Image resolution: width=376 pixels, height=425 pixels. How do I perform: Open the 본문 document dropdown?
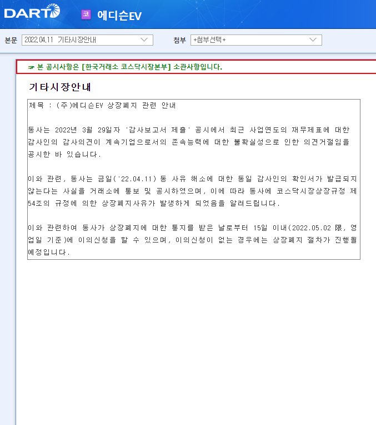[87, 40]
